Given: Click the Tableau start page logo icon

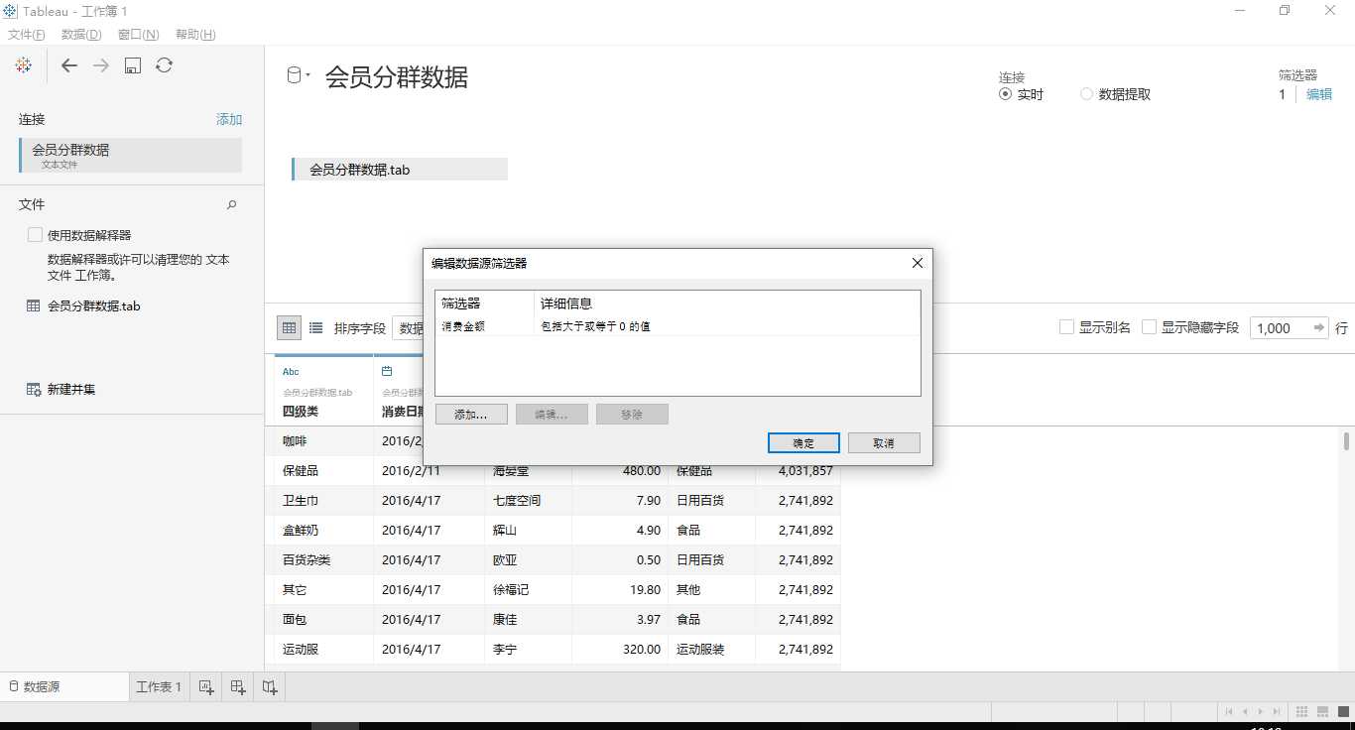Looking at the screenshot, I should [24, 65].
